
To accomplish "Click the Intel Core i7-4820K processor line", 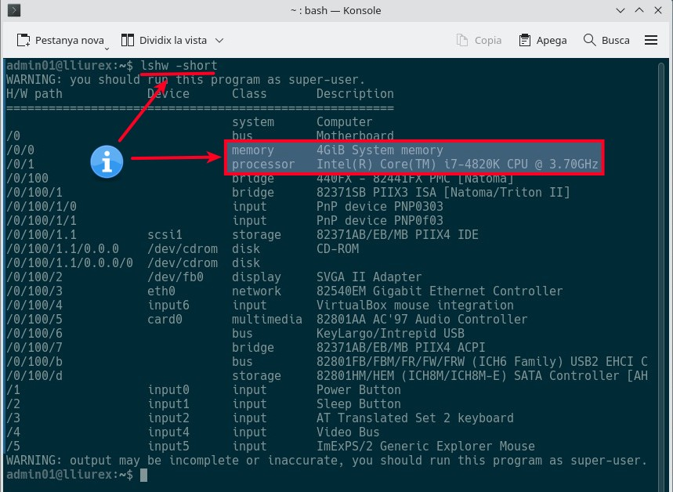I will (457, 164).
